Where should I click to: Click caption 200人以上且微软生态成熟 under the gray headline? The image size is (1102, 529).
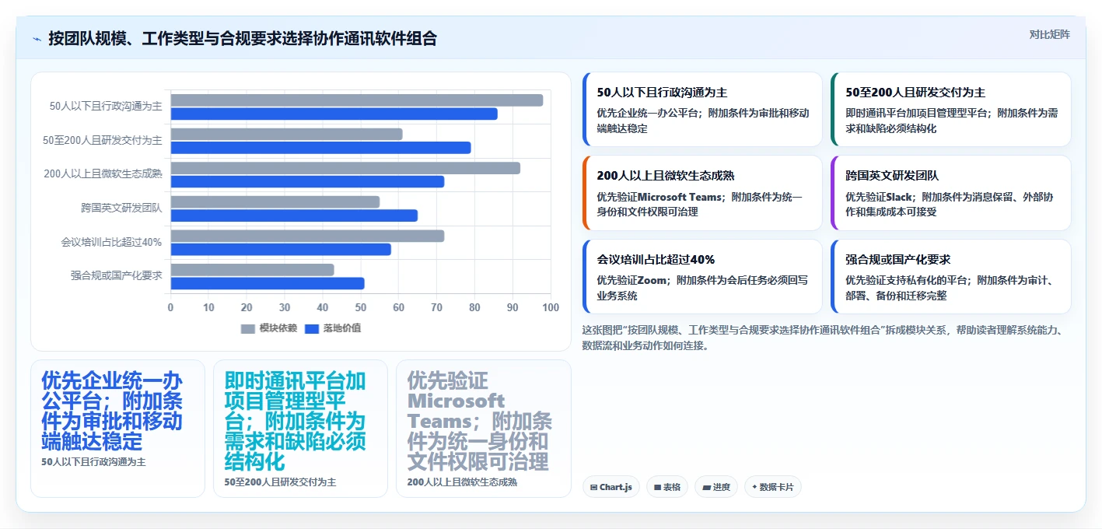click(462, 482)
